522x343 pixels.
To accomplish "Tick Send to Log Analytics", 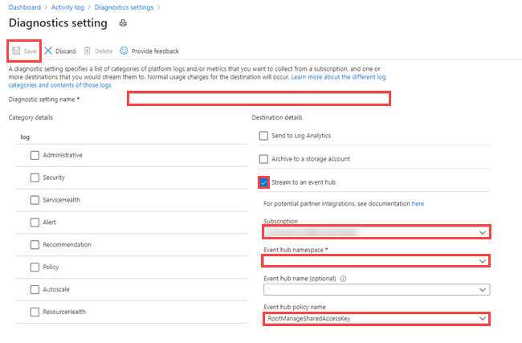I will [x=264, y=136].
